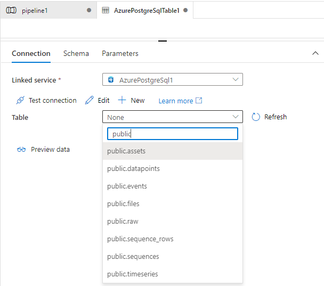Select public.datapoints from the list
This screenshot has height=286, width=324.
[173, 168]
